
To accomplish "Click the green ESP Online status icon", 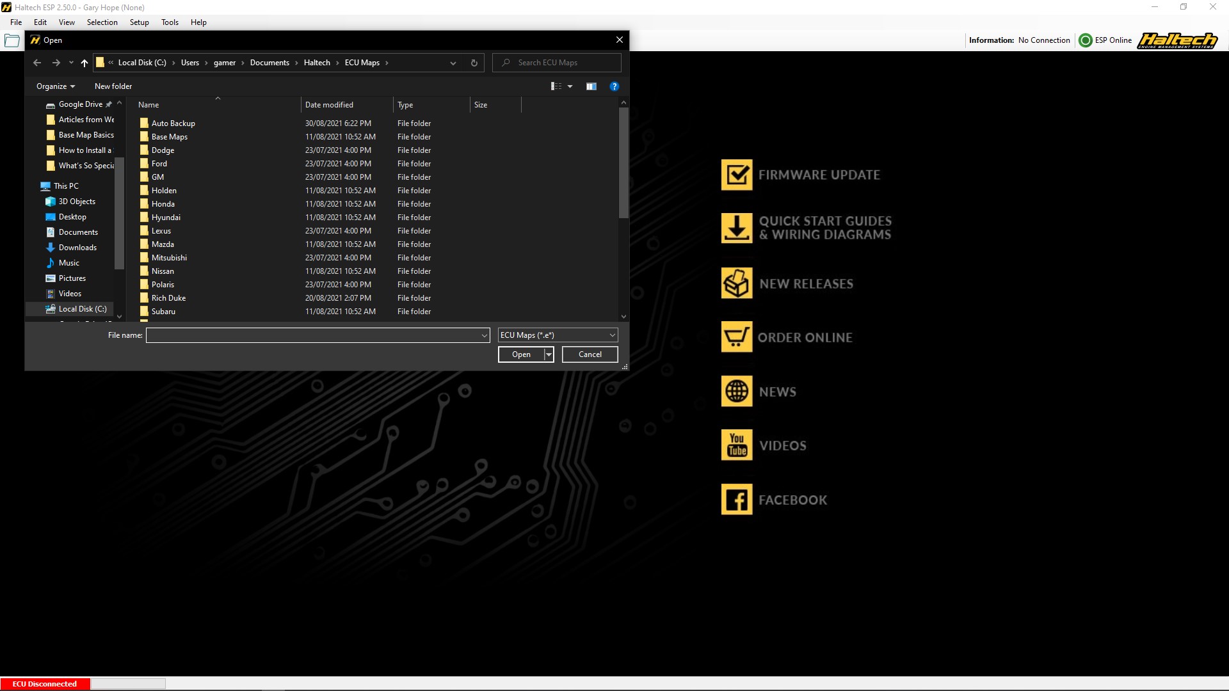I will [1086, 40].
